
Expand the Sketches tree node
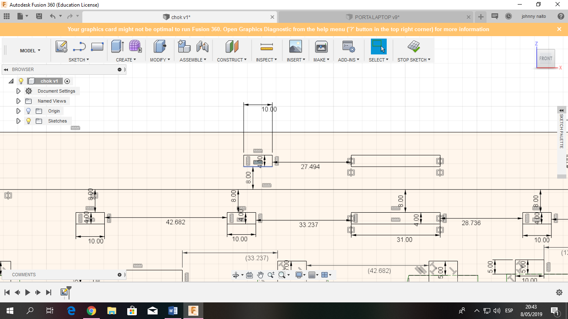click(18, 121)
